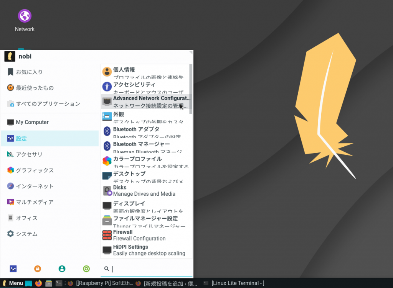Open the file manager taskbar launcher

49,283
